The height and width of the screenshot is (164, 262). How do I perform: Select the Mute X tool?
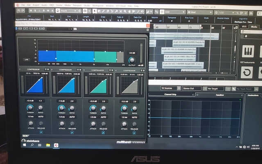pos(121,11)
